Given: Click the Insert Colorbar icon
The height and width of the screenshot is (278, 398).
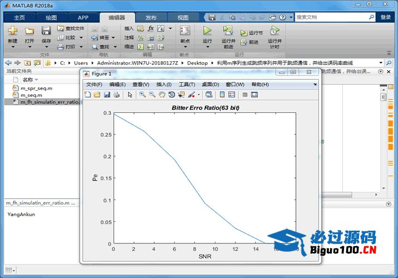Looking at the screenshot, I should point(222,95).
